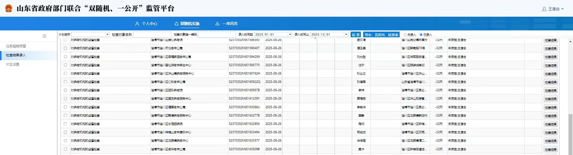Click the national emblem logo icon

[9, 8]
